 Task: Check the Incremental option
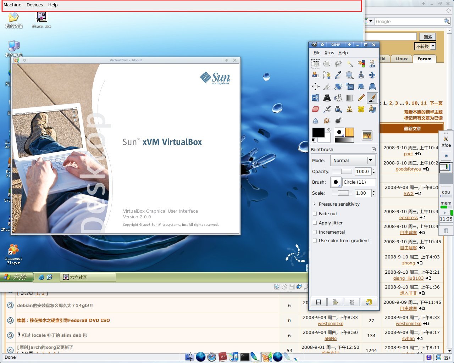coord(315,232)
